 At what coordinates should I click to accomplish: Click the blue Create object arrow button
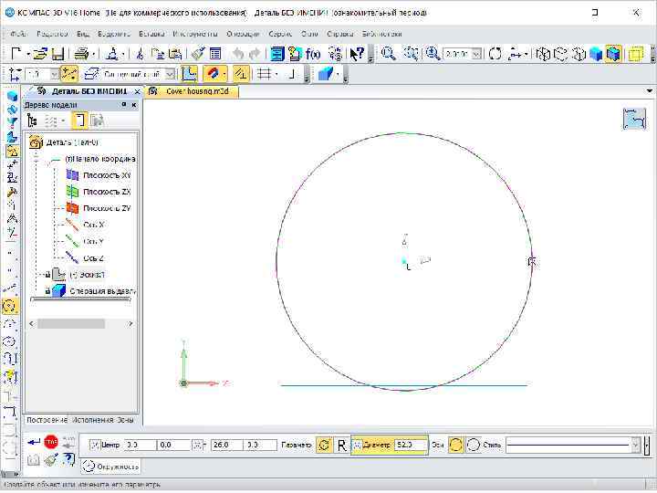pyautogui.click(x=33, y=442)
